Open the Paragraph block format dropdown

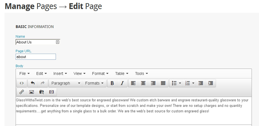coord(66,83)
